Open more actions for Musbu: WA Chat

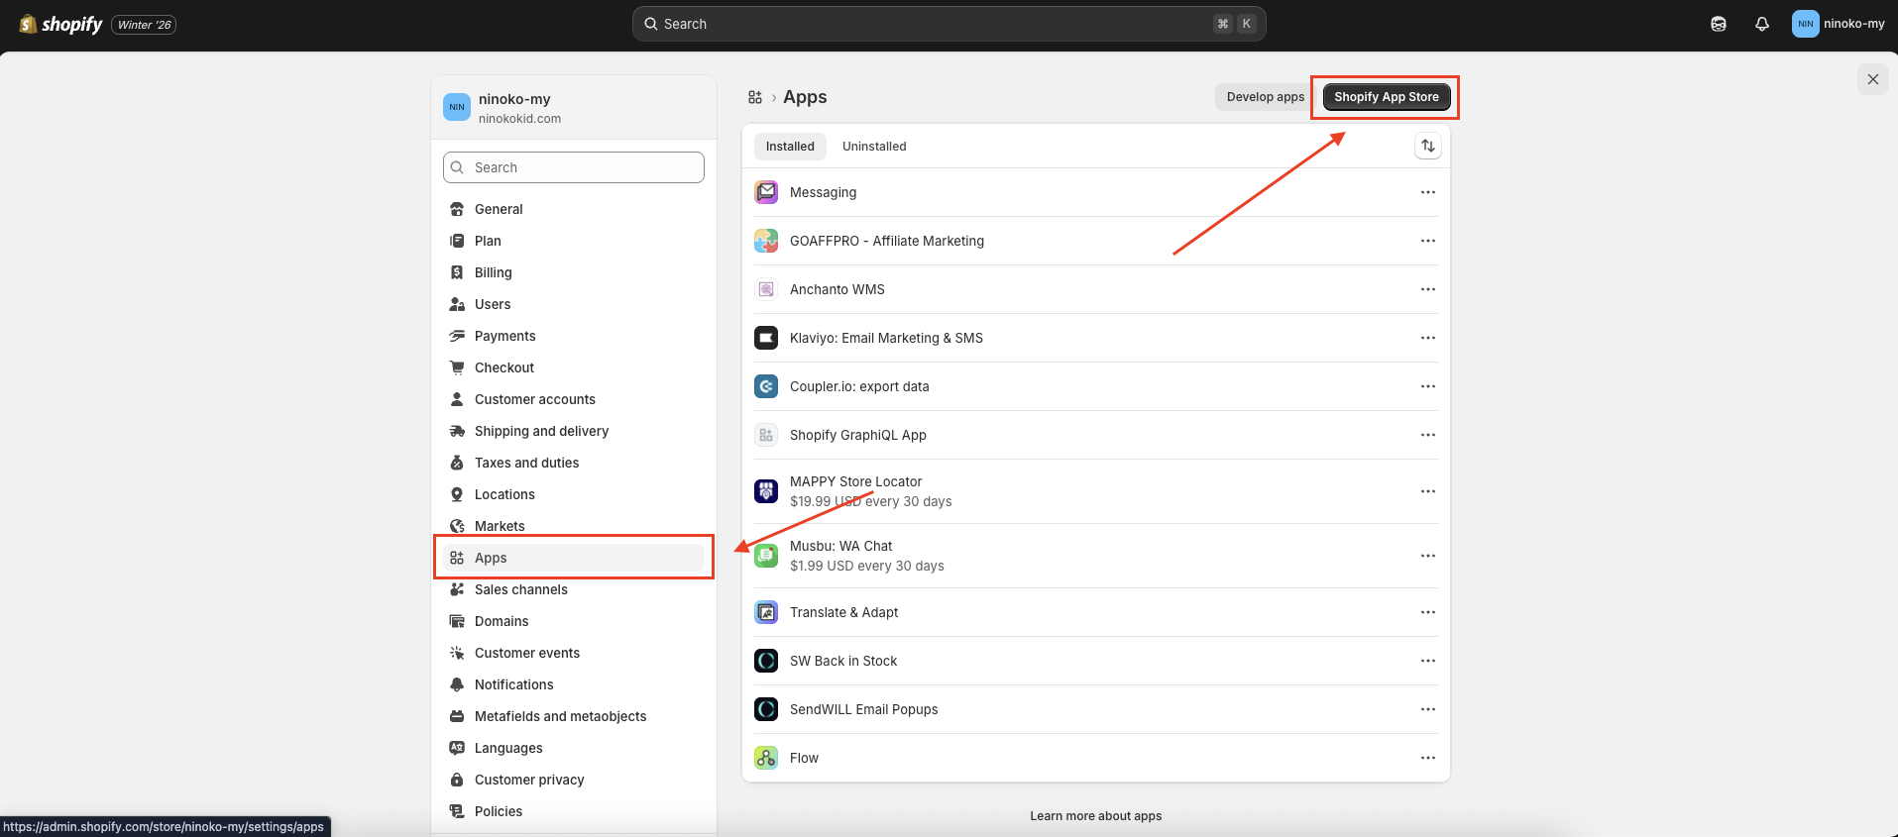[x=1427, y=556]
